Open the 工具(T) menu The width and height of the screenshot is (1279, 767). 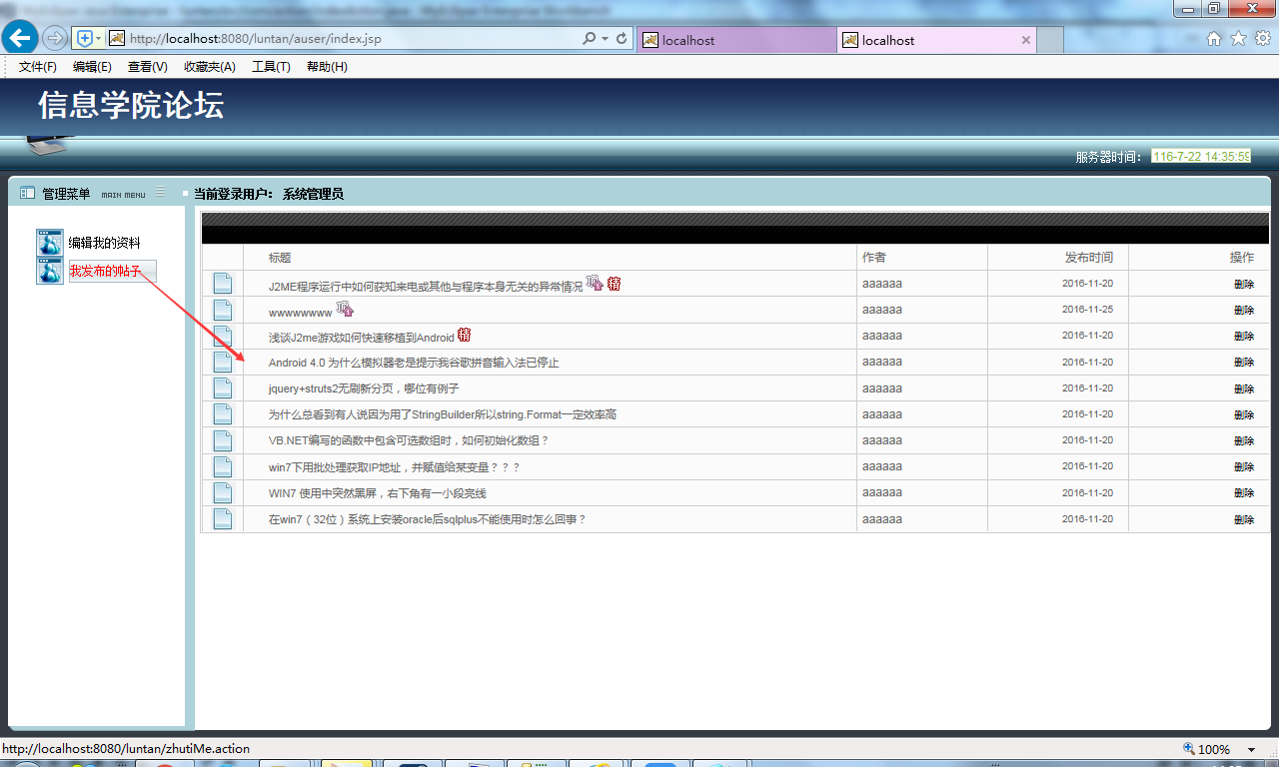(270, 66)
